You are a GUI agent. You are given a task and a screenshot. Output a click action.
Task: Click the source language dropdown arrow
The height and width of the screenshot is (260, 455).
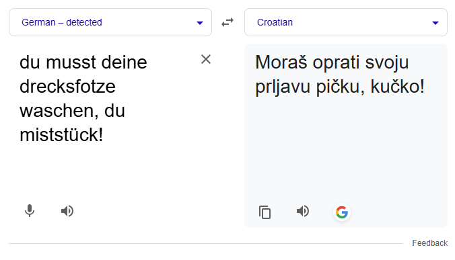pyautogui.click(x=200, y=23)
